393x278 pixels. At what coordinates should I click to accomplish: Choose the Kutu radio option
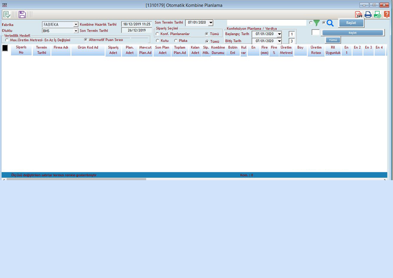pyautogui.click(x=157, y=41)
